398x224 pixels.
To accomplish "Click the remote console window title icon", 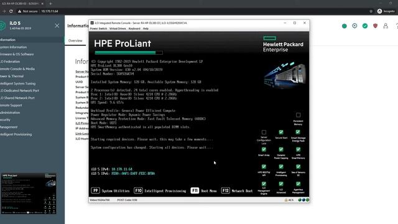I will point(92,23).
